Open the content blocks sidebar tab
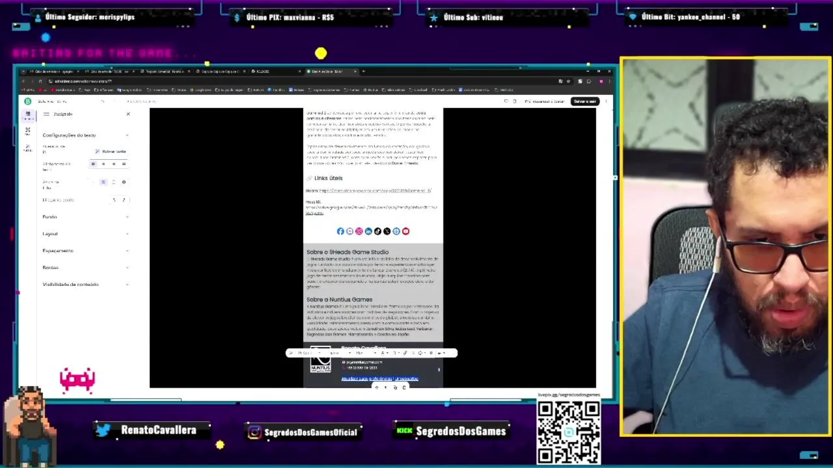 pyautogui.click(x=28, y=115)
